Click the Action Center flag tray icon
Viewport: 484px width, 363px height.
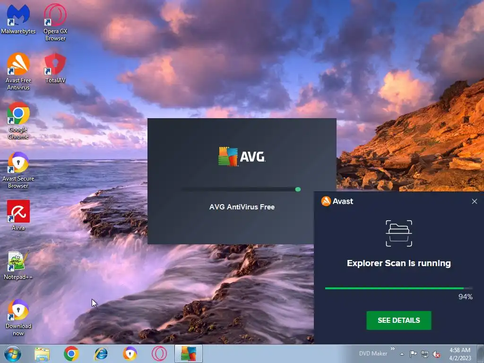413,354
